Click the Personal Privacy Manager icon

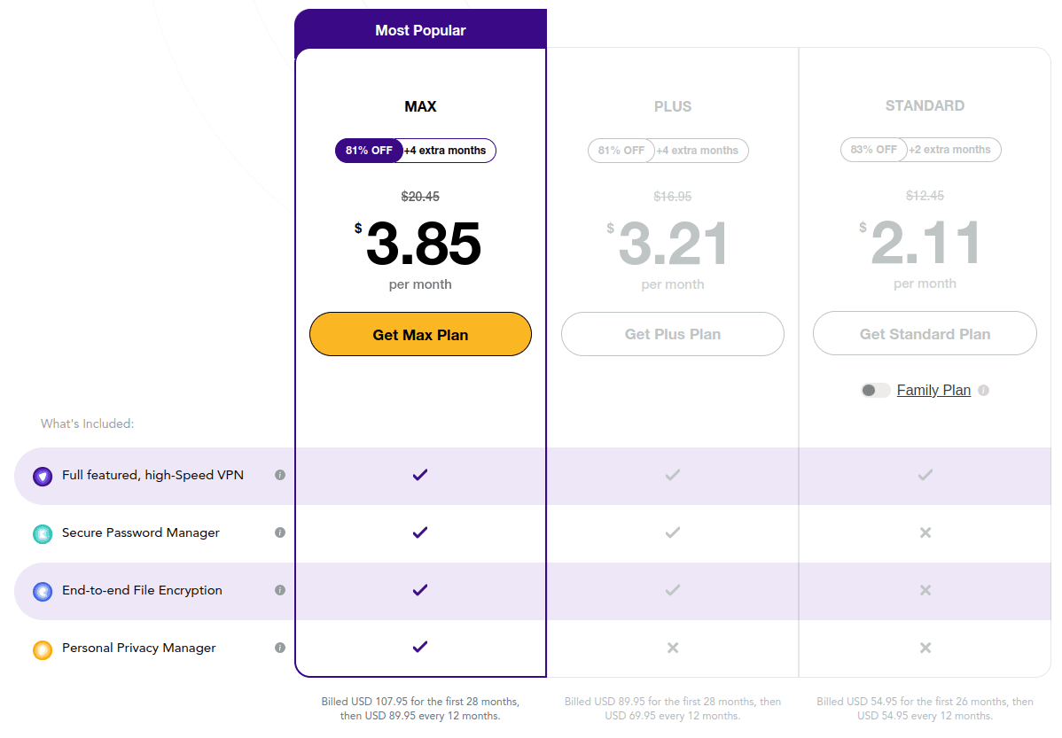tap(43, 648)
